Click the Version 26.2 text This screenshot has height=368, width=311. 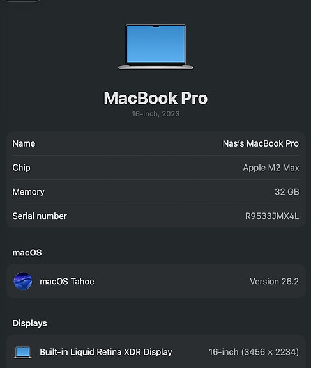tap(274, 281)
